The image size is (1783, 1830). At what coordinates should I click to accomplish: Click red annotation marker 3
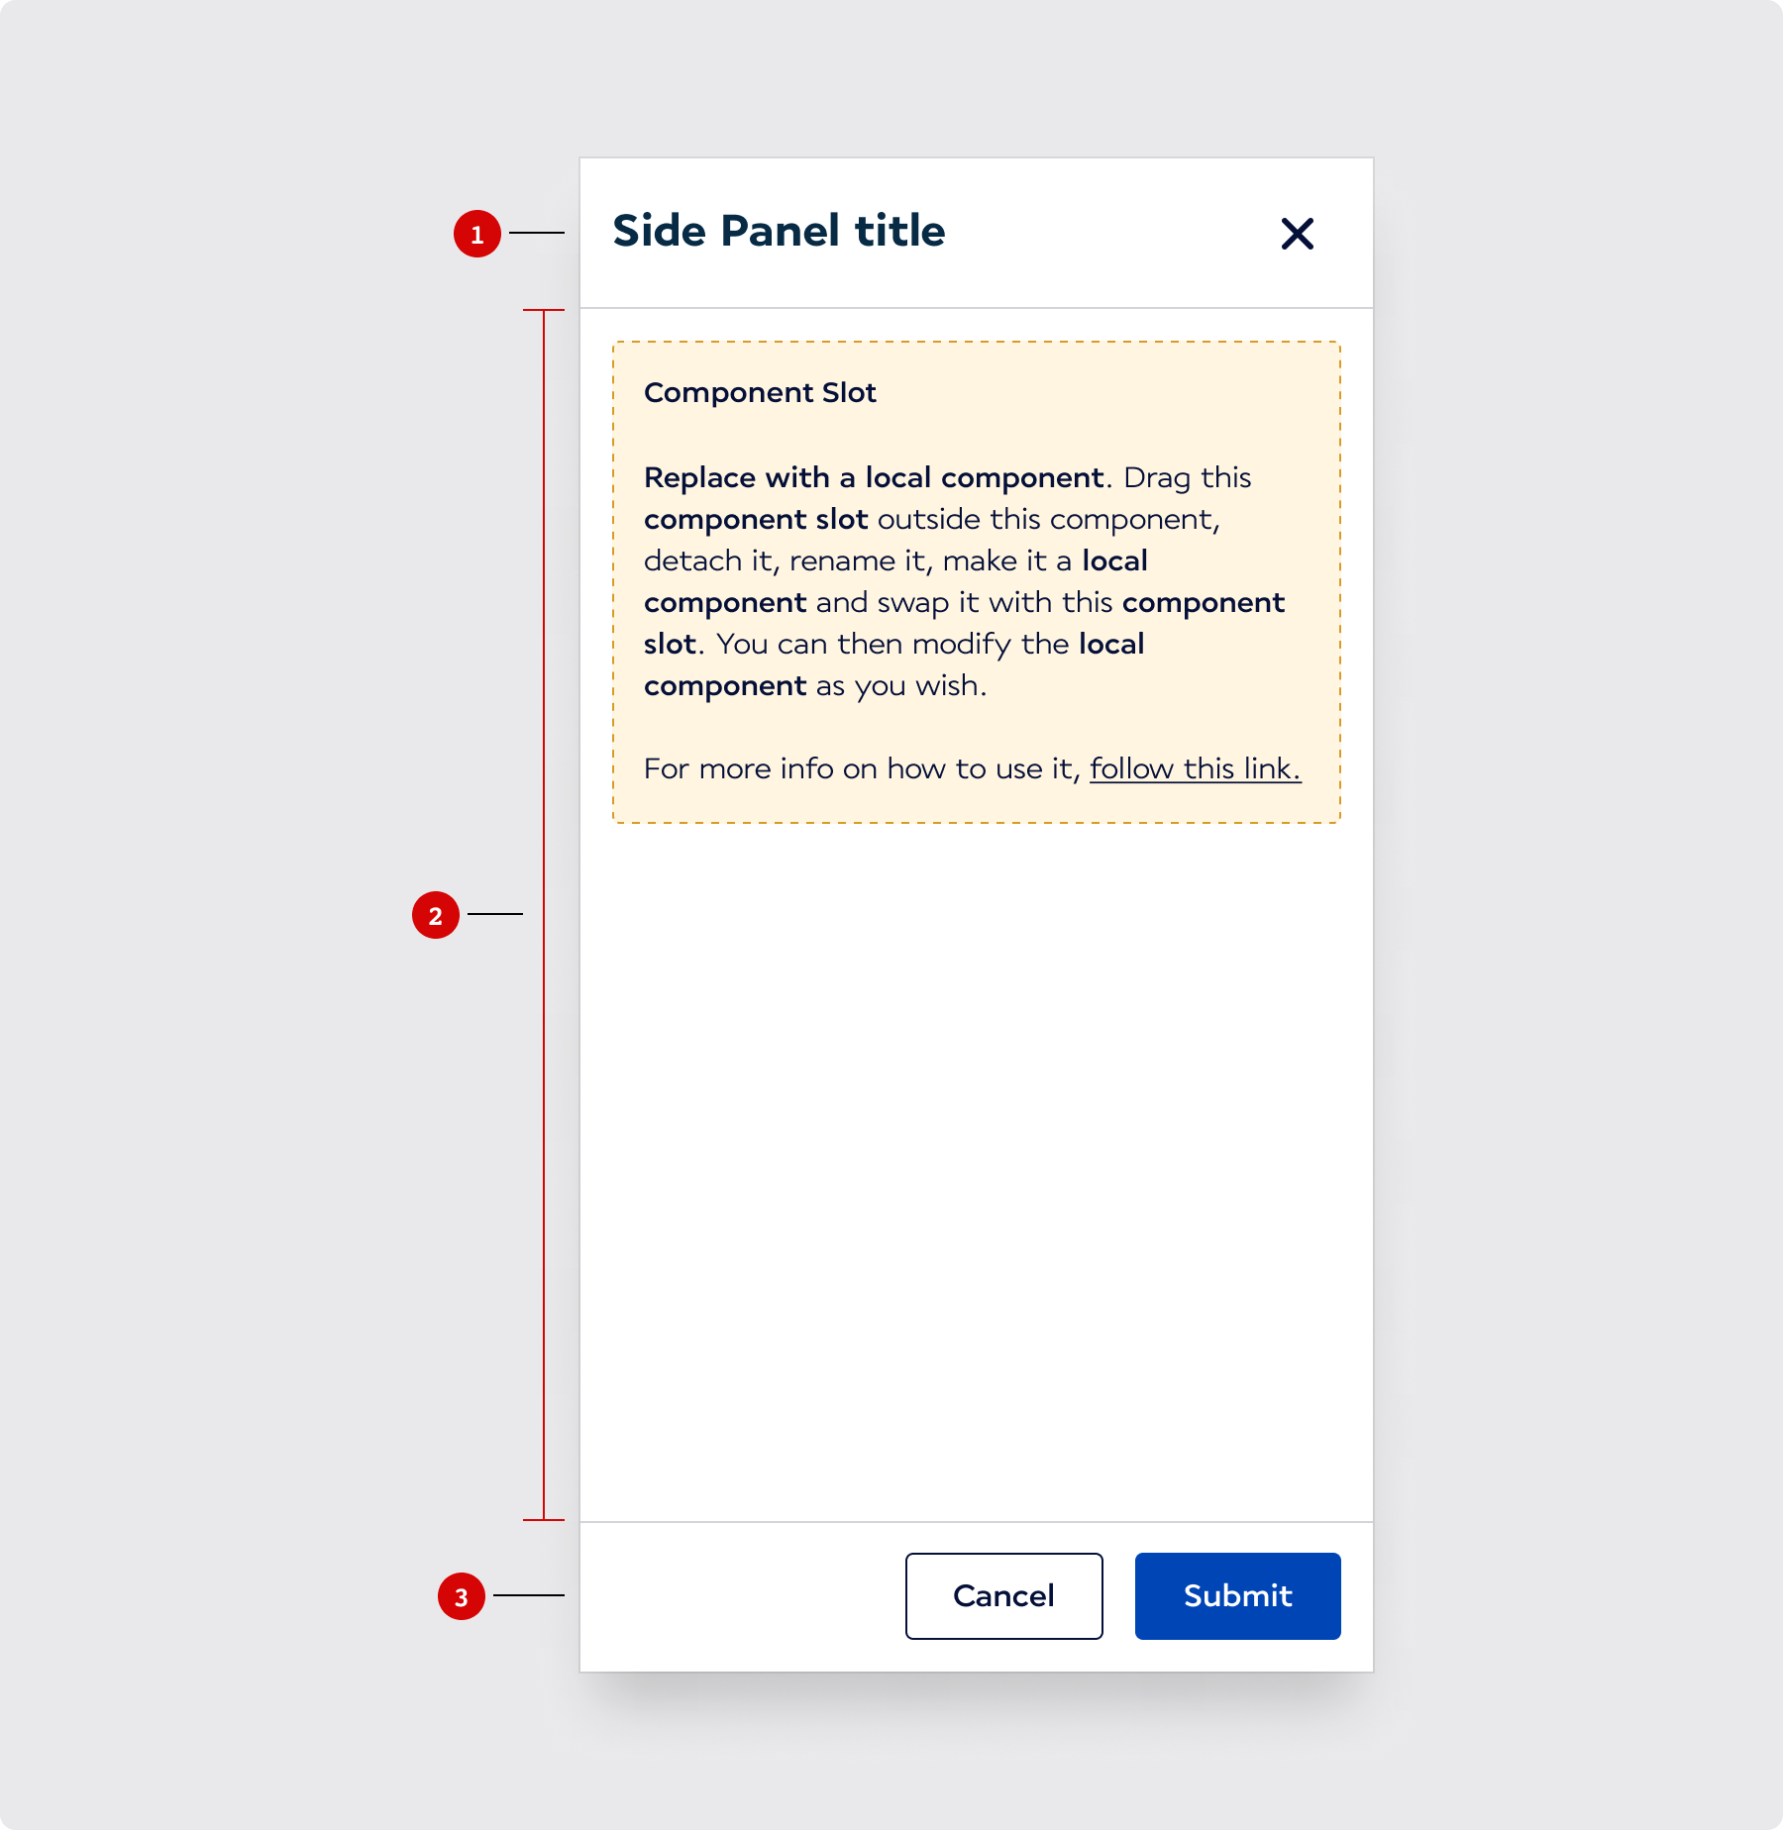(x=462, y=1596)
